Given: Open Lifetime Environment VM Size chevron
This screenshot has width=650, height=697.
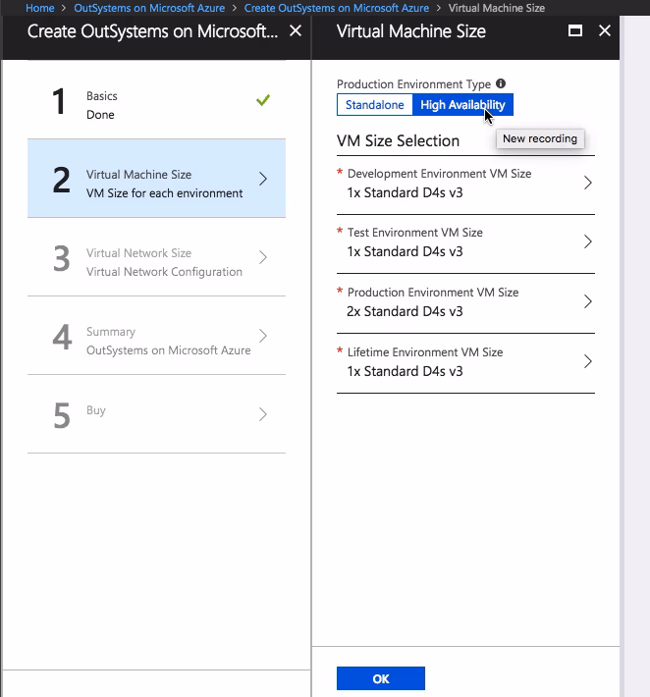Looking at the screenshot, I should point(588,361).
